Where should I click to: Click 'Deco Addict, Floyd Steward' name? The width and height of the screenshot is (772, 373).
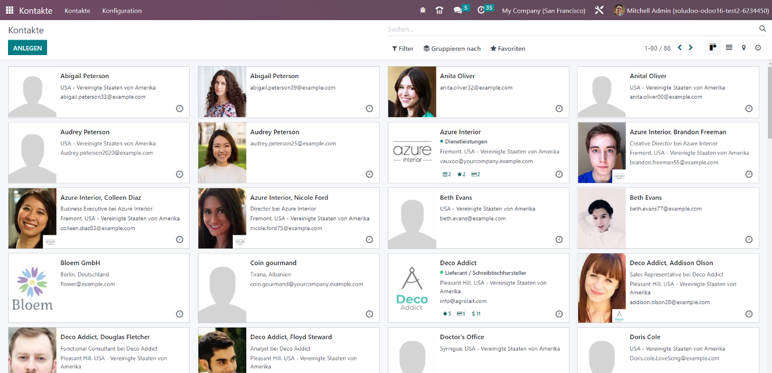[x=291, y=337]
